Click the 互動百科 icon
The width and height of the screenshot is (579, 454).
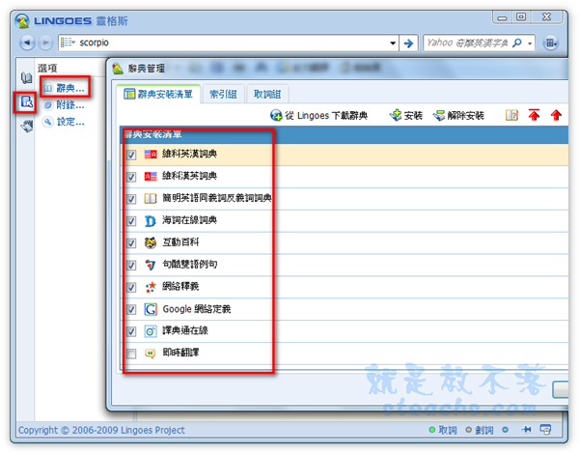(151, 242)
